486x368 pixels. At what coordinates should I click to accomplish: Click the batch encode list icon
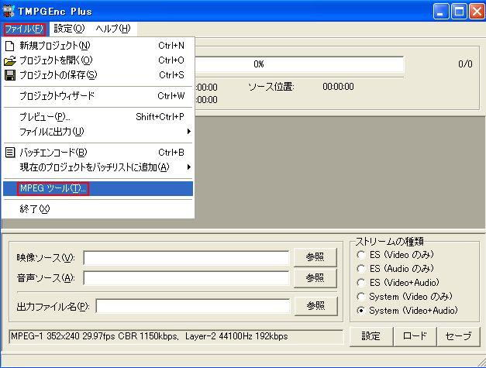coord(10,153)
